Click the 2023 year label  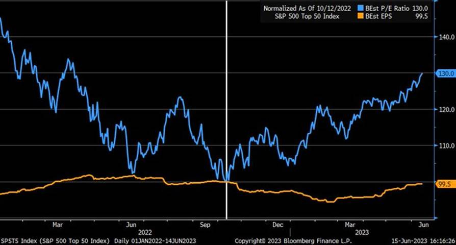(x=362, y=232)
